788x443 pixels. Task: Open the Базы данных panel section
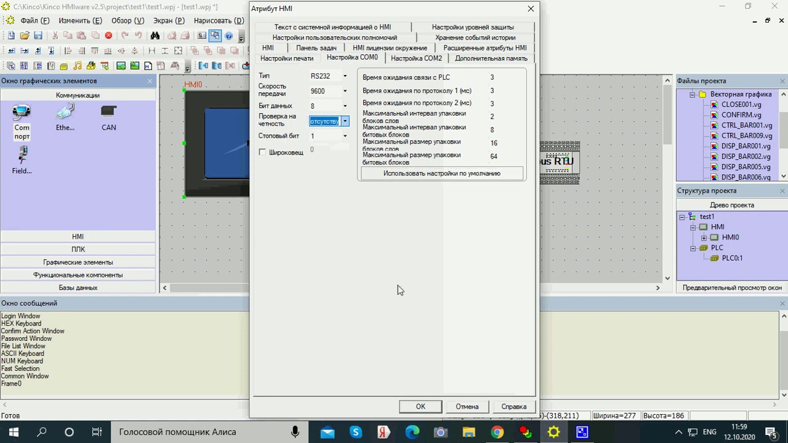pyautogui.click(x=78, y=288)
